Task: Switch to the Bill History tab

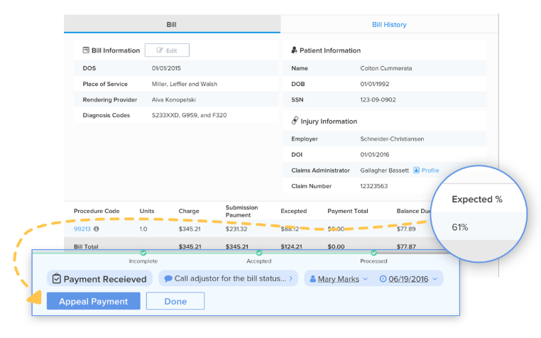Action: coord(389,24)
